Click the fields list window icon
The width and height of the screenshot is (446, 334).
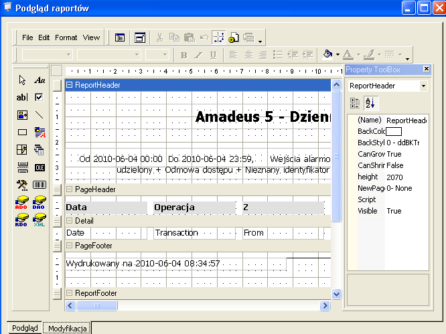coord(140,37)
